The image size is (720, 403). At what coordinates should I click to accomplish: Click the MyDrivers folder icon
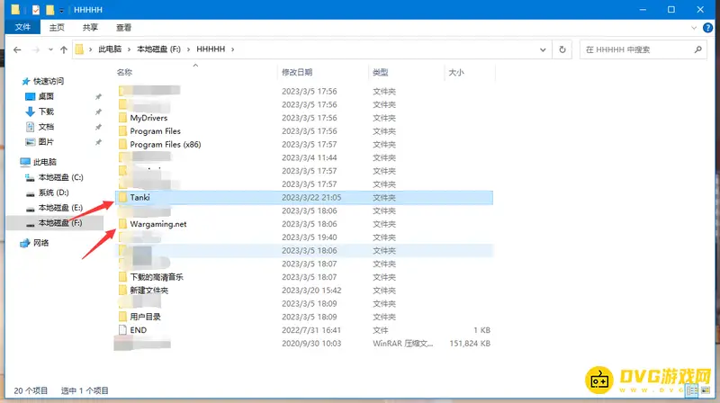tap(122, 118)
